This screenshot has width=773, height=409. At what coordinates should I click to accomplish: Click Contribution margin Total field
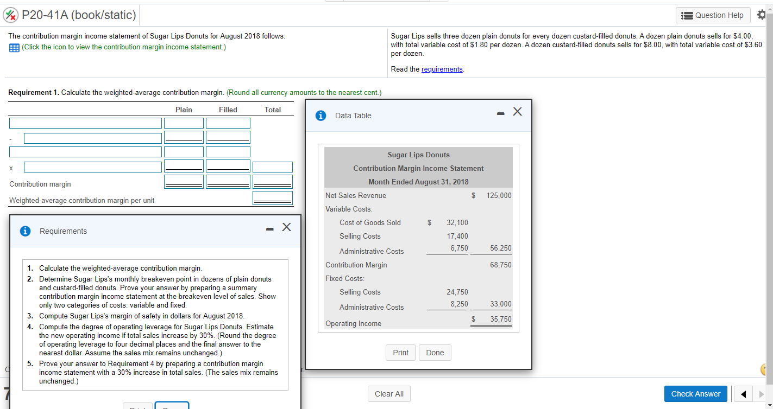click(273, 182)
